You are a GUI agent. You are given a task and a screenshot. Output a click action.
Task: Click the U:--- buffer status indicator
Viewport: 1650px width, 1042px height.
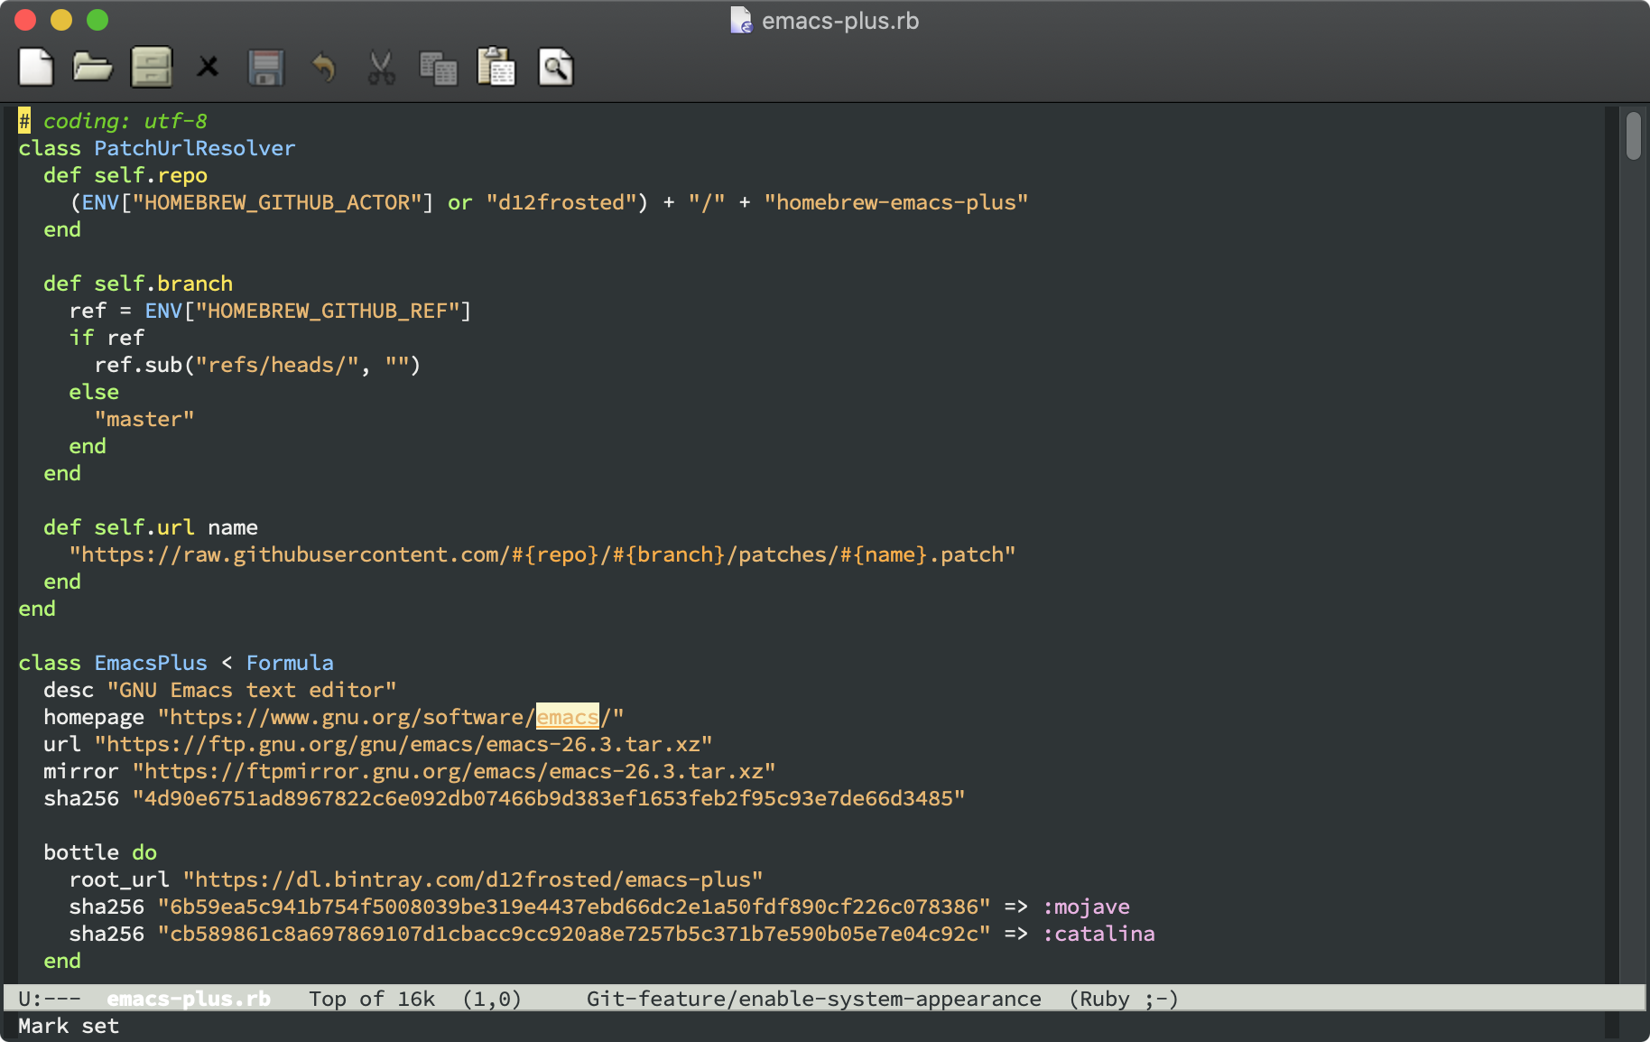pos(50,999)
